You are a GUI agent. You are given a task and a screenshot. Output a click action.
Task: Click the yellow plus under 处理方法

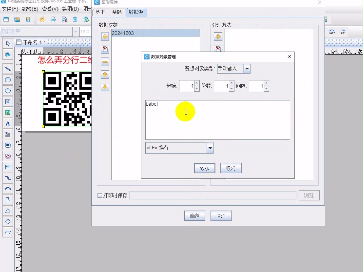(x=218, y=37)
